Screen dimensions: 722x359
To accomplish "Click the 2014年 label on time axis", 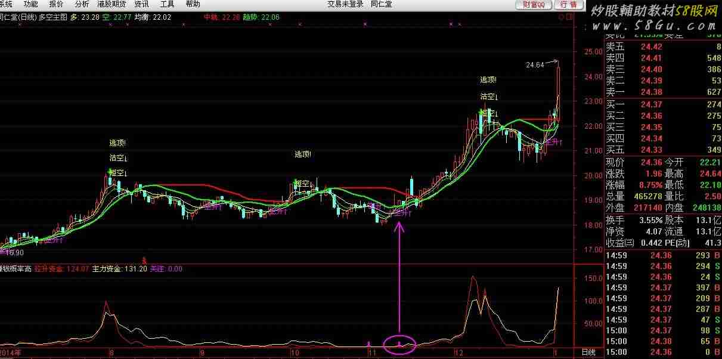I will tap(11, 352).
